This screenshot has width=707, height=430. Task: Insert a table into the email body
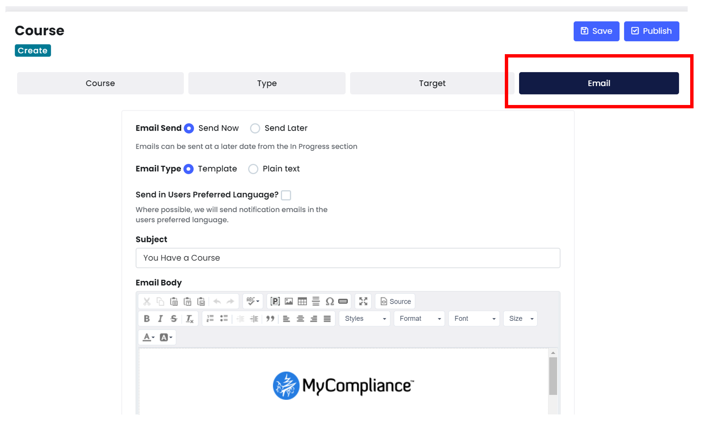(x=302, y=302)
